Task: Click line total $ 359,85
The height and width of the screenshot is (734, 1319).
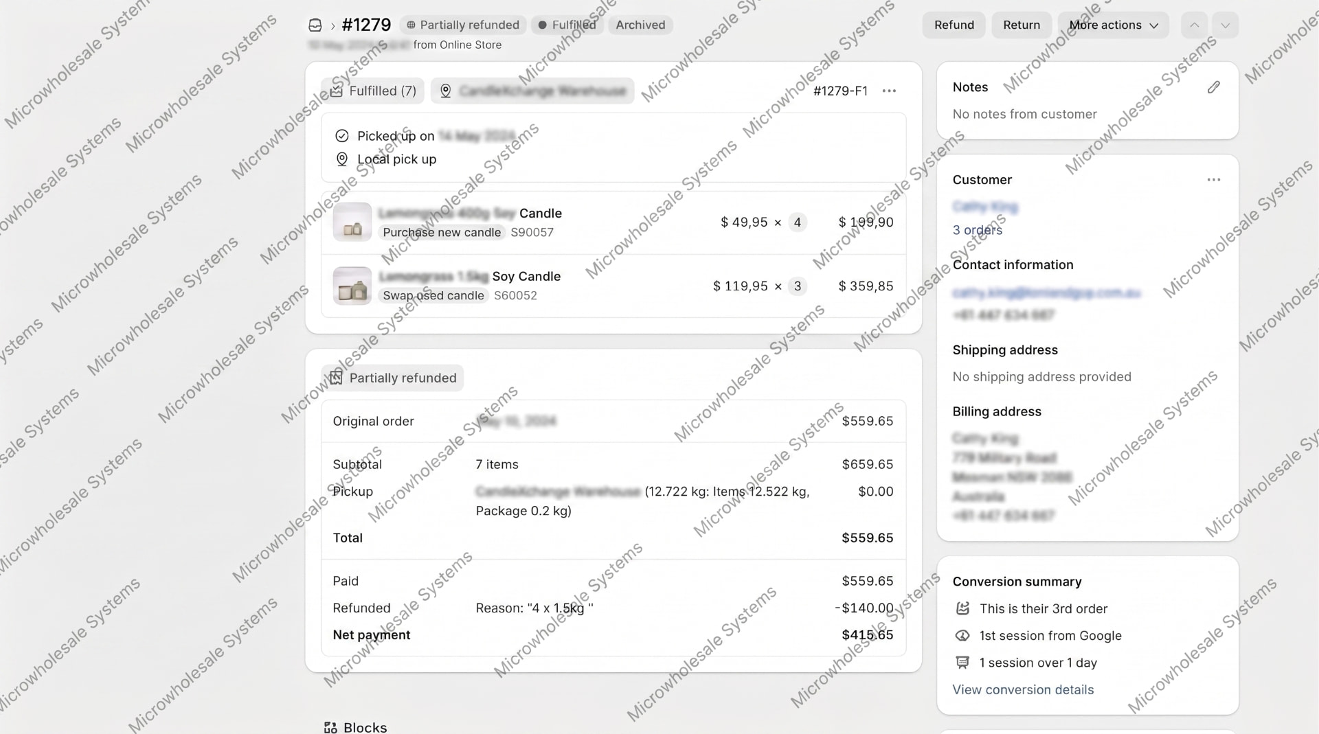Action: pyautogui.click(x=866, y=286)
